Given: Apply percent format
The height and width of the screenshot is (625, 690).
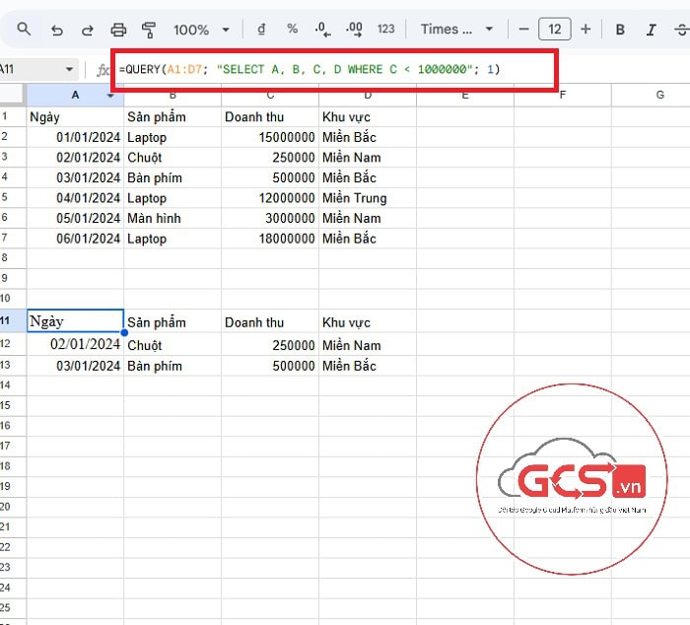Looking at the screenshot, I should (x=292, y=30).
